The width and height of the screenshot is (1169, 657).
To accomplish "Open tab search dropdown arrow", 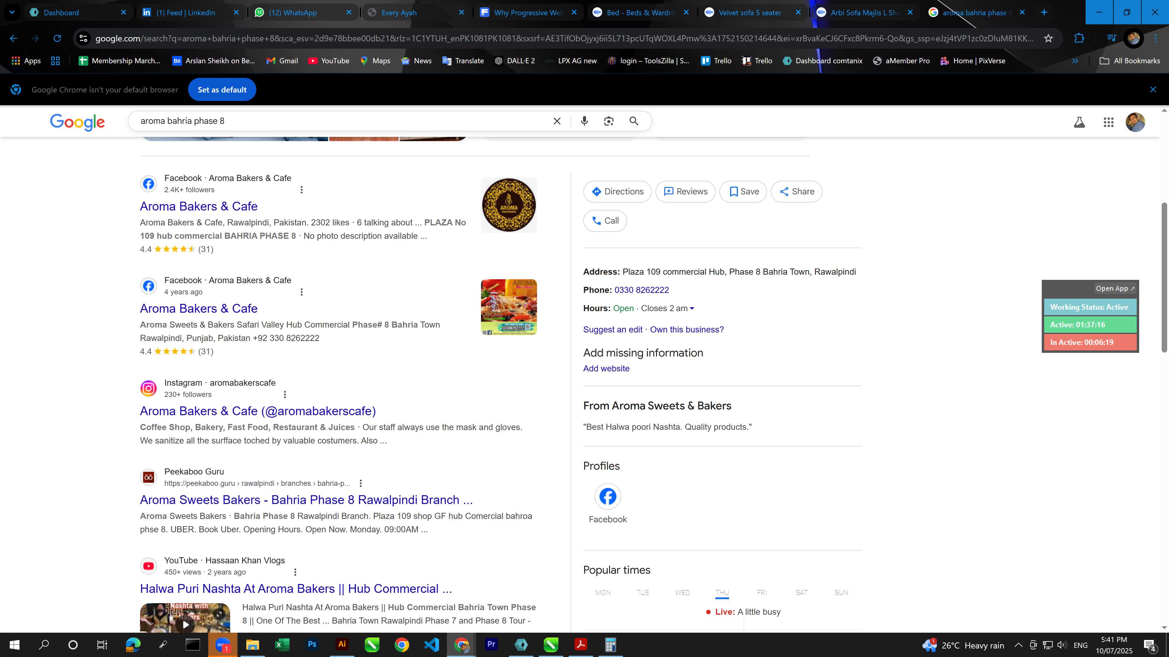I will (x=12, y=12).
